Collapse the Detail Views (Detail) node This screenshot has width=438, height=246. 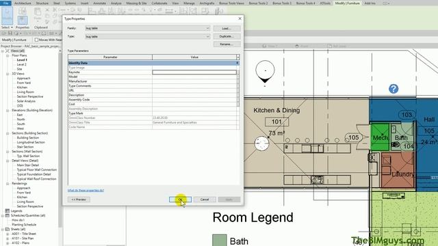(x=8, y=161)
